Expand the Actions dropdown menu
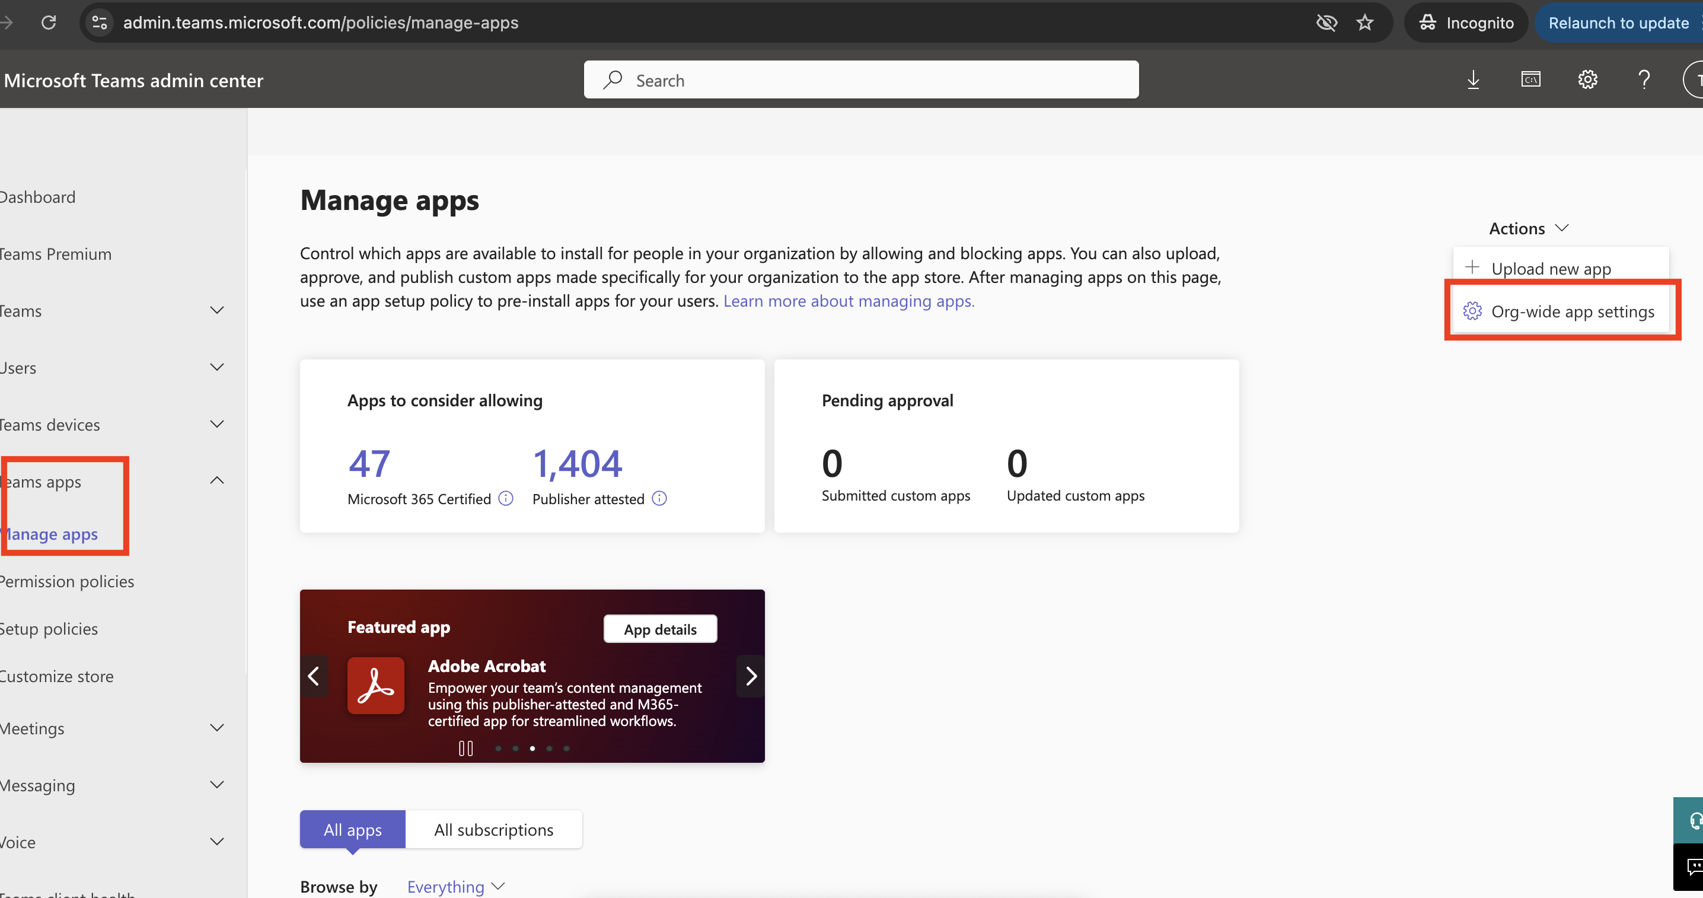 (x=1528, y=228)
